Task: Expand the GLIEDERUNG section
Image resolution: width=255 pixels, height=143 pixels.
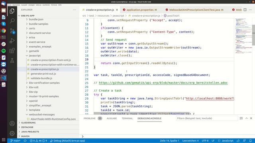Action: pos(28,123)
